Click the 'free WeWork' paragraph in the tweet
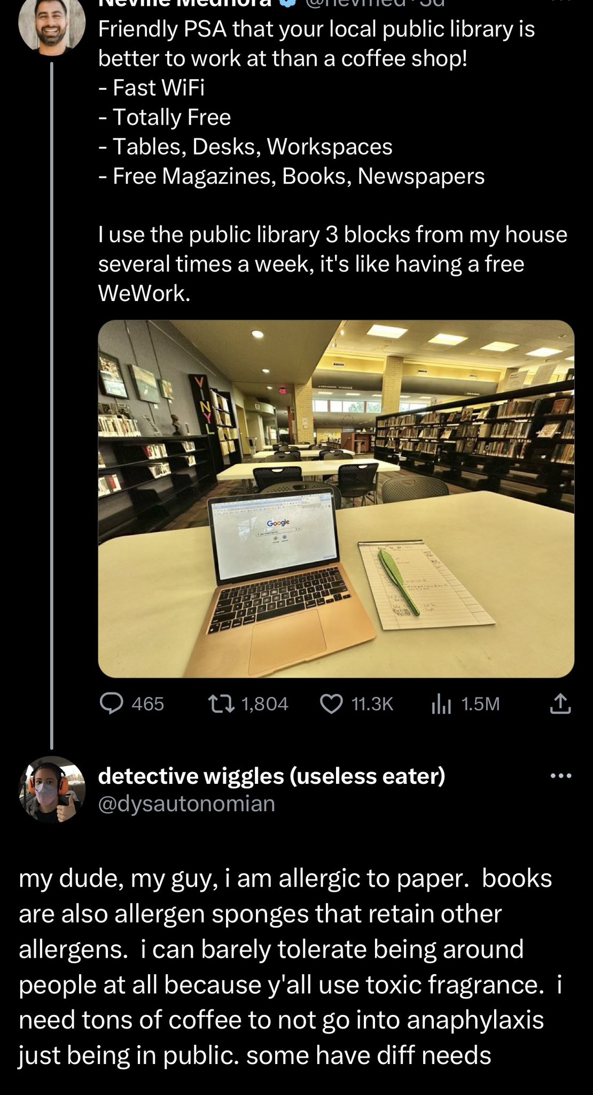 [332, 264]
